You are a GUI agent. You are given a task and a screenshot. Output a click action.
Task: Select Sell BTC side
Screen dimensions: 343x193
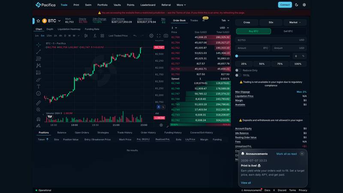point(288,31)
